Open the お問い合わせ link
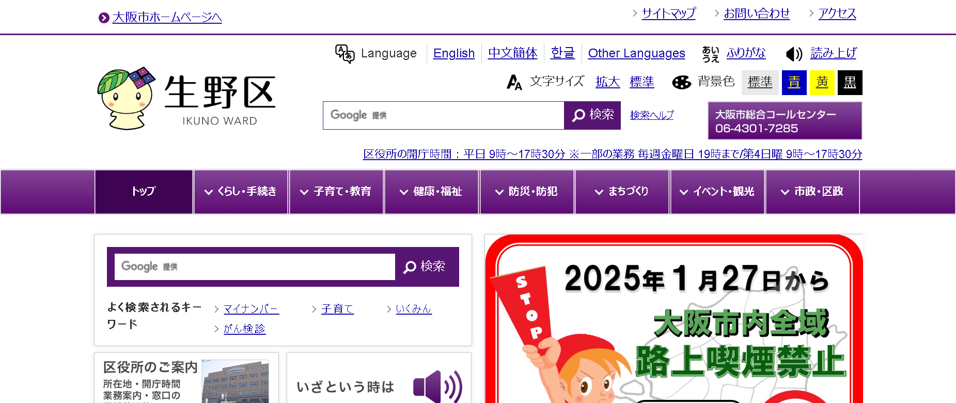Viewport: 956px width, 403px height. pyautogui.click(x=757, y=13)
